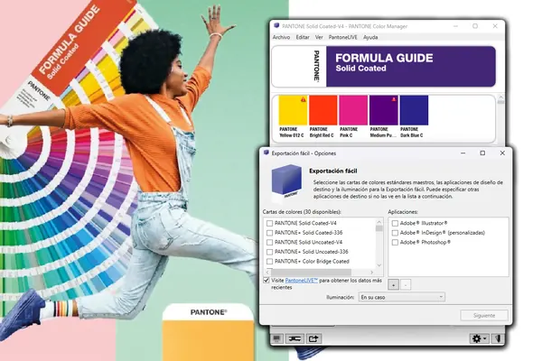
Task: Click the Siguiente button
Action: (484, 315)
